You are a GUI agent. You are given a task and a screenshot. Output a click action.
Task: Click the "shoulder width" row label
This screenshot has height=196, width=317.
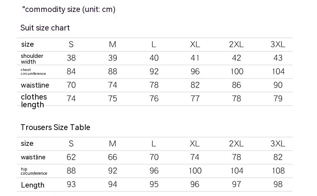point(32,59)
